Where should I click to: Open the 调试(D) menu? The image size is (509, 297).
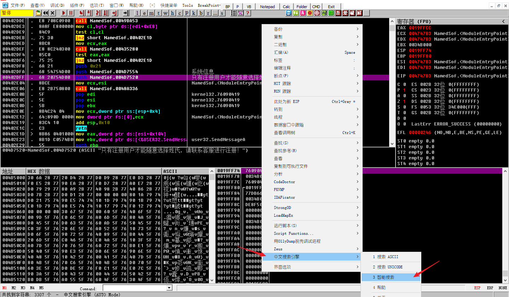click(57, 5)
